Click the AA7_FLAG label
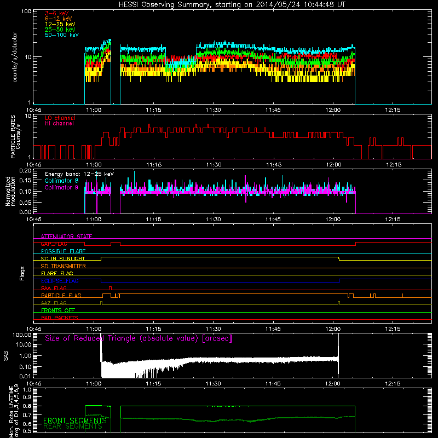The height and width of the screenshot is (438, 438). click(54, 303)
